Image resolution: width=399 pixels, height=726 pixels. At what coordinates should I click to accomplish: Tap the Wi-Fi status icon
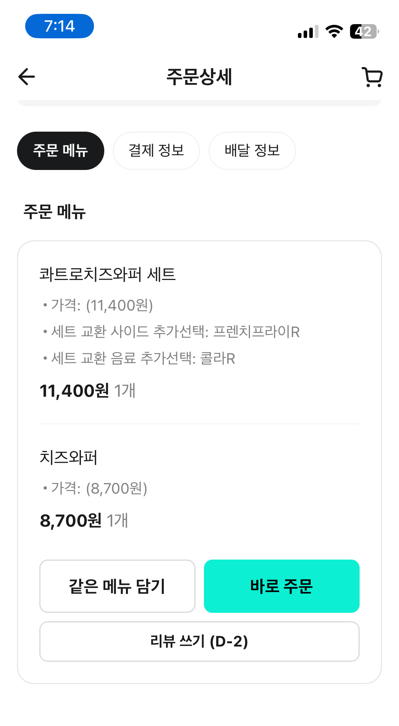tap(334, 32)
